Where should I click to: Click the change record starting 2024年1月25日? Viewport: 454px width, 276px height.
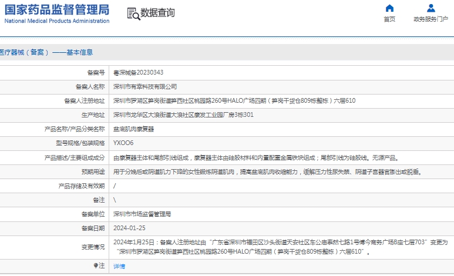pyautogui.click(x=281, y=247)
